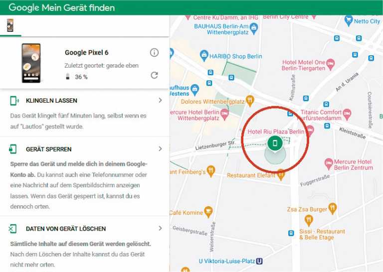Click the Mercure Hotel Berlin Zentrum pin

click(329, 164)
